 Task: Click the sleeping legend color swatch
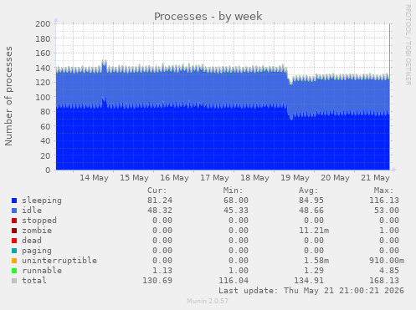14,201
